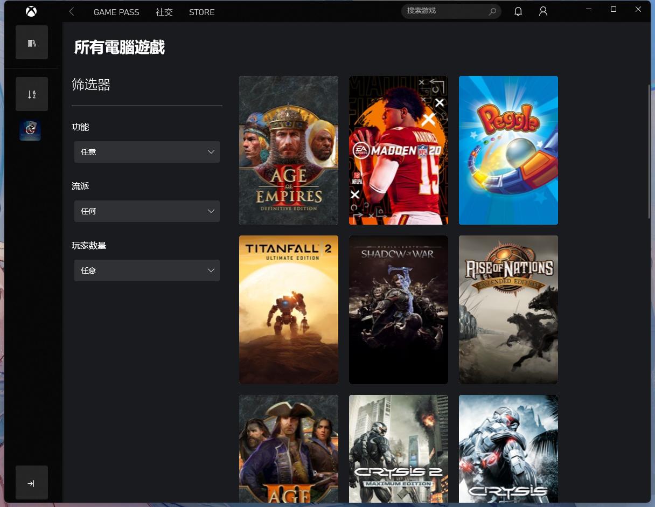Open the 流派 genre dropdown
The width and height of the screenshot is (655, 507).
point(147,211)
